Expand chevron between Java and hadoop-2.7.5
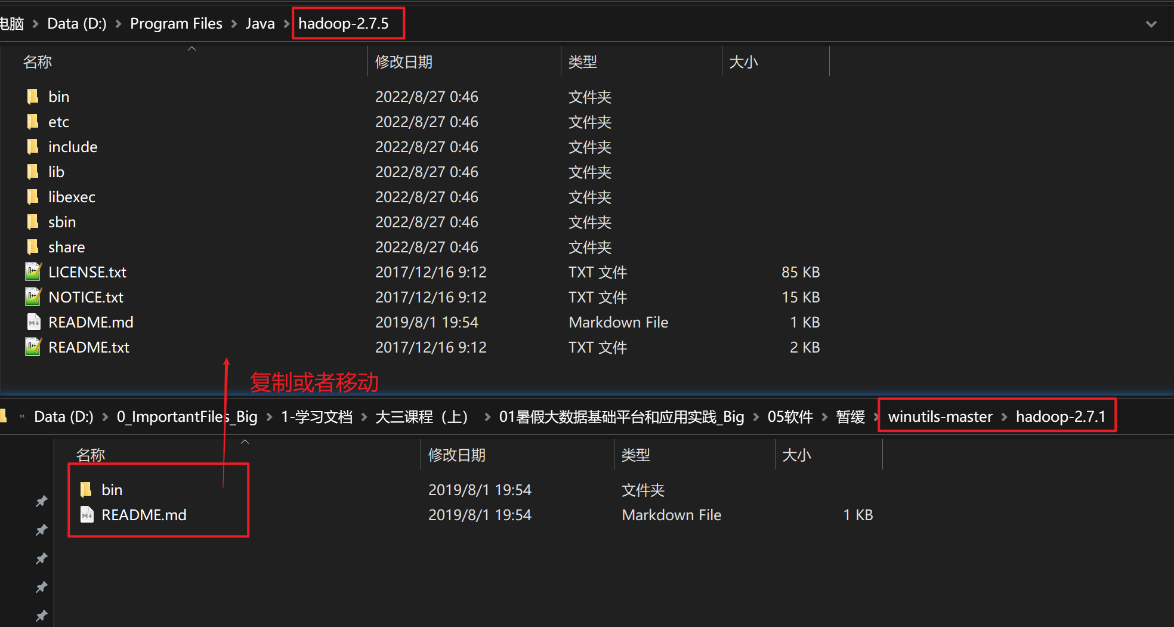 point(286,24)
